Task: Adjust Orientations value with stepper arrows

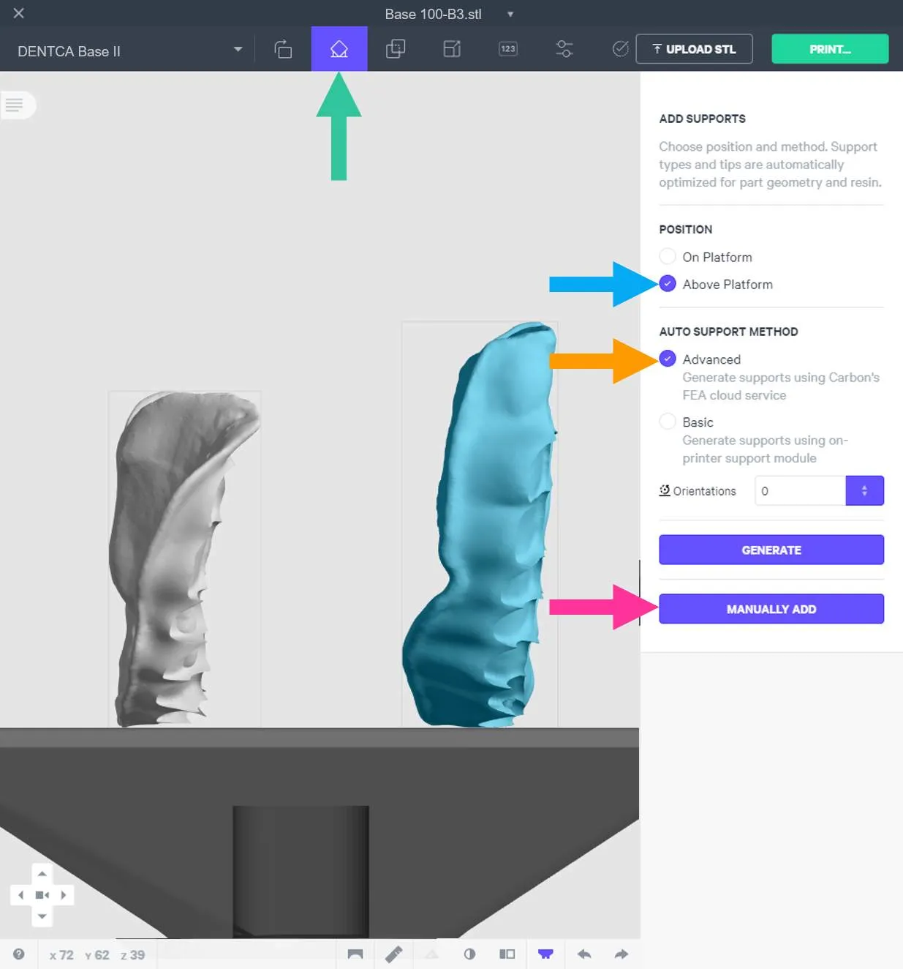Action: click(x=864, y=490)
